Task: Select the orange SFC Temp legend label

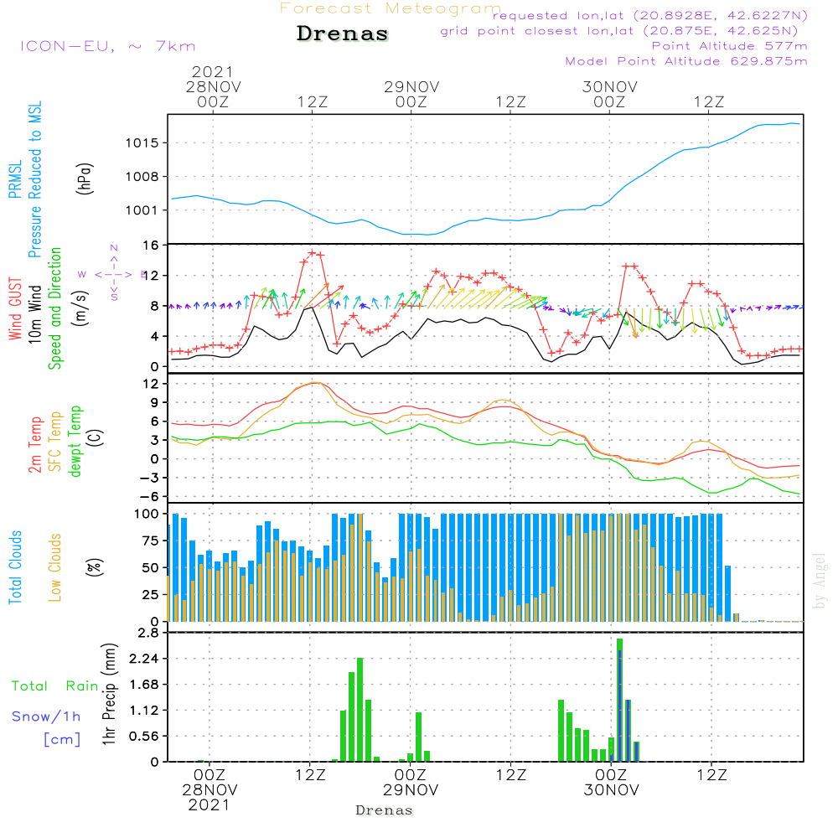Action: [x=56, y=442]
